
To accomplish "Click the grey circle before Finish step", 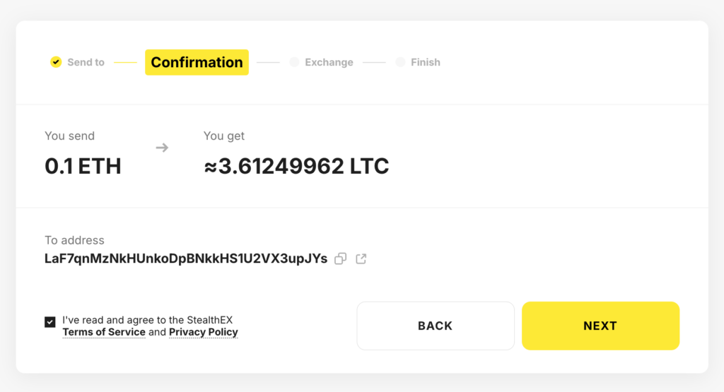I will pos(401,62).
